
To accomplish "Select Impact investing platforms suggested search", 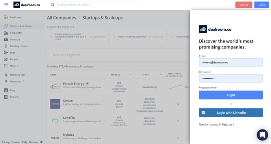I will coord(138,37).
